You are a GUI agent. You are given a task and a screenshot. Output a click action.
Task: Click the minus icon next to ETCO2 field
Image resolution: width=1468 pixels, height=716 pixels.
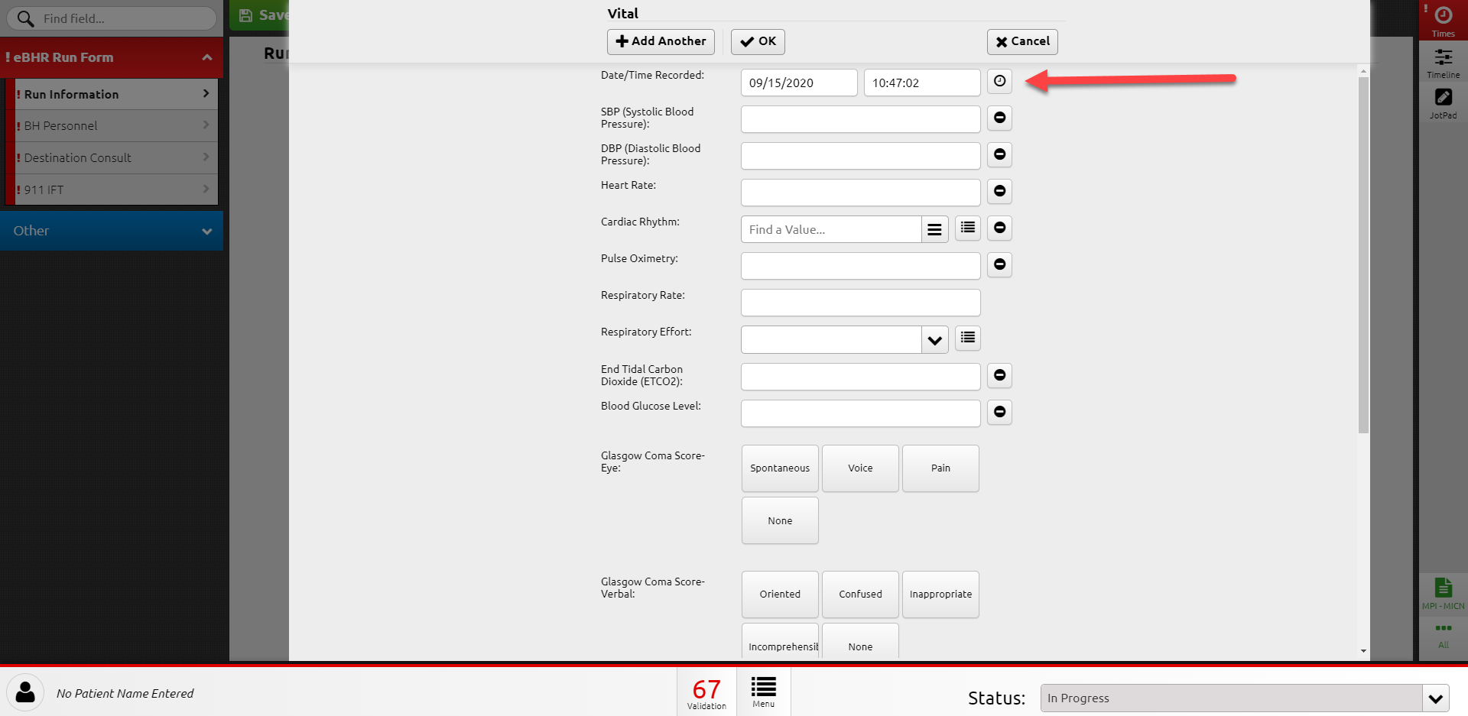pyautogui.click(x=999, y=375)
